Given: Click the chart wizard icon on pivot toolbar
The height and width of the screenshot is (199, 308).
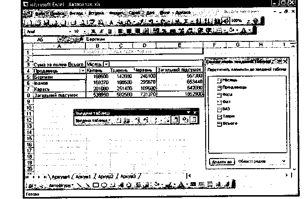Looking at the screenshot, I should (x=126, y=120).
